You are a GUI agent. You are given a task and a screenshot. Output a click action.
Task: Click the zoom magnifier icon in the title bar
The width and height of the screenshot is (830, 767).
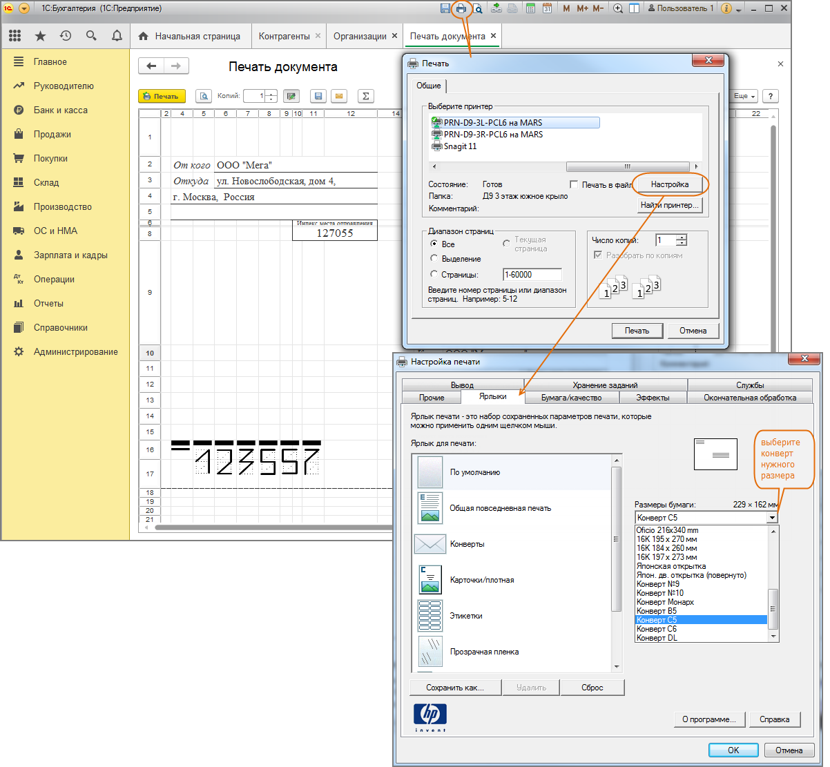(x=618, y=8)
